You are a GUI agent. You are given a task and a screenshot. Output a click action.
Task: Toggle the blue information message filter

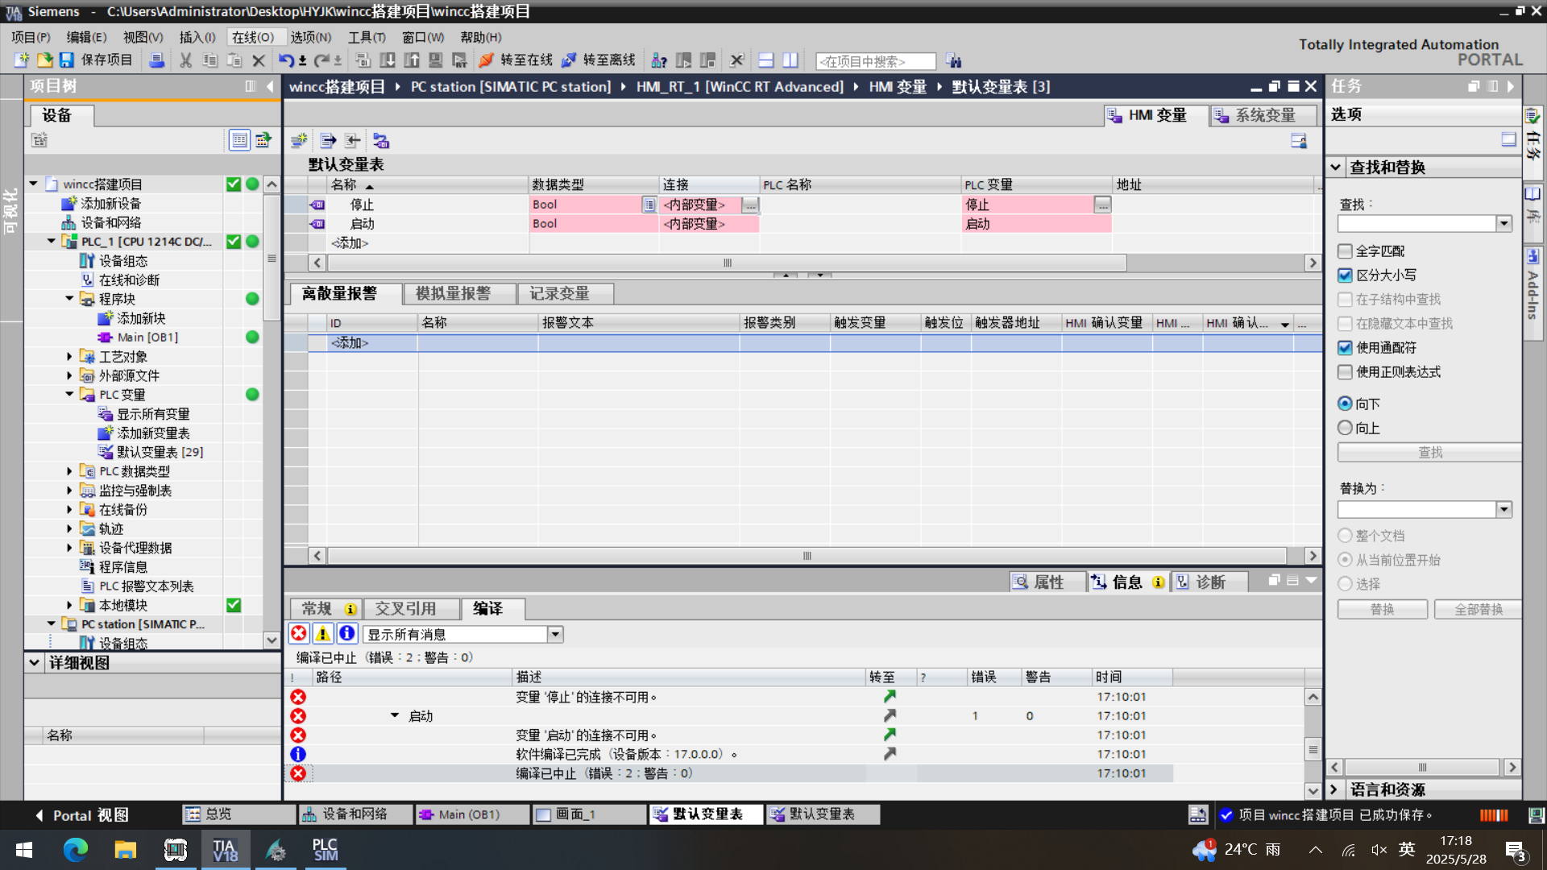pyautogui.click(x=347, y=634)
